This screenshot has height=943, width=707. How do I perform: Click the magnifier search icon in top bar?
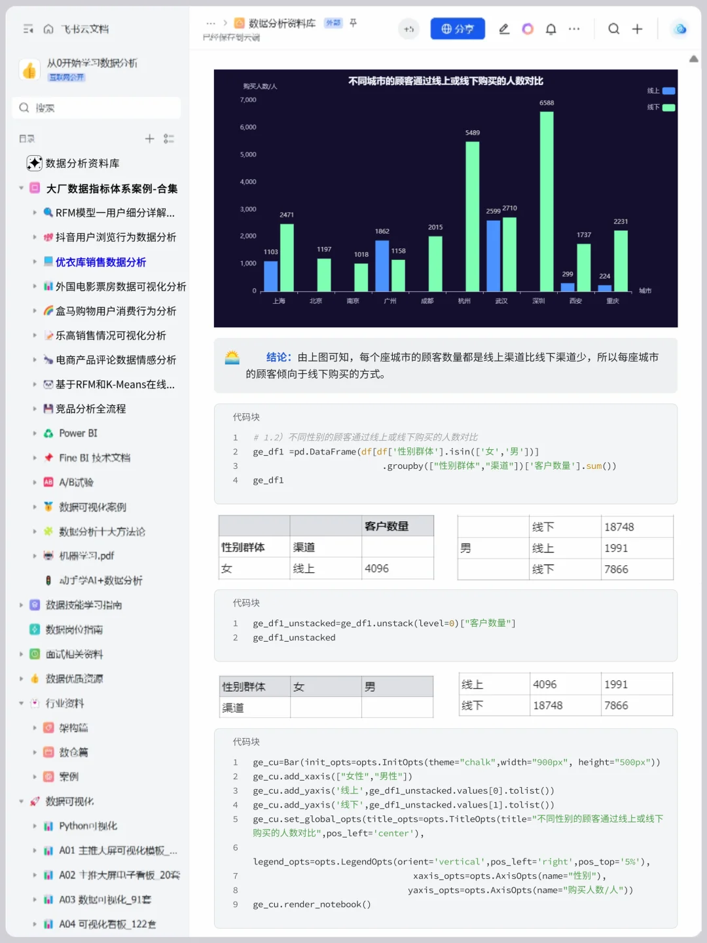pyautogui.click(x=613, y=29)
